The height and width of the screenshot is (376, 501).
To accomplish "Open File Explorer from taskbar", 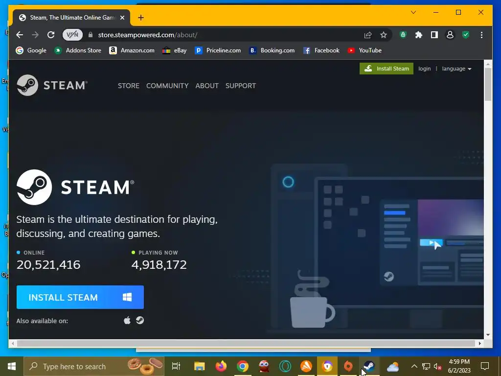I will pos(200,366).
